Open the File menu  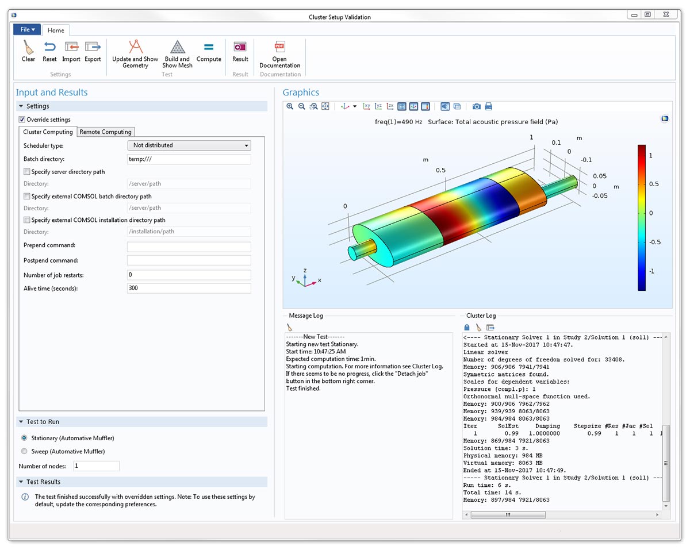click(27, 29)
